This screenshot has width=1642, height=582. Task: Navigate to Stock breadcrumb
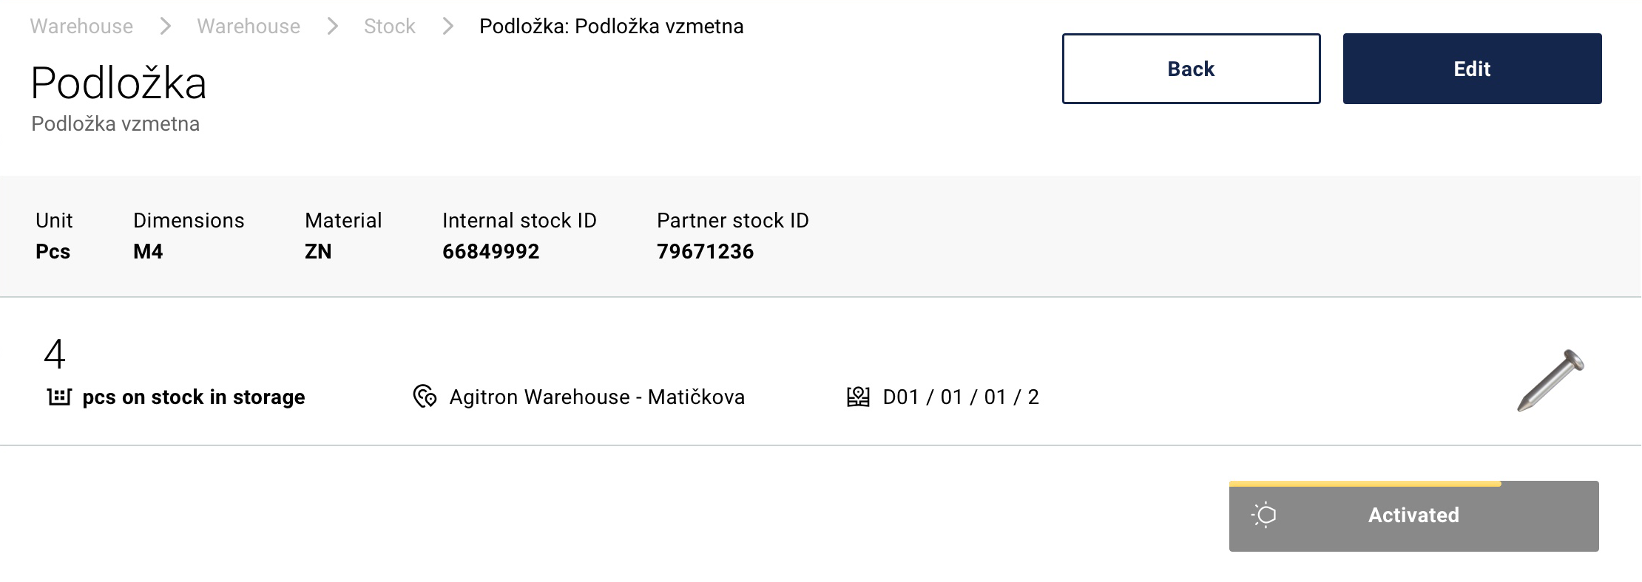coord(389,27)
